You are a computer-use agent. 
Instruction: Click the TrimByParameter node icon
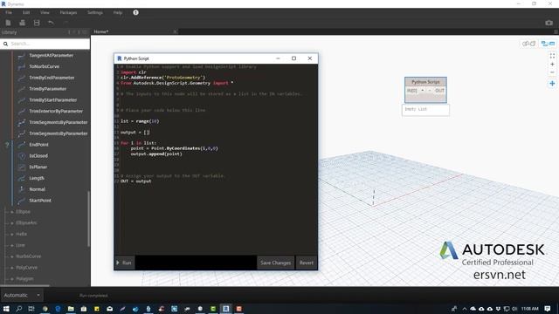(x=21, y=89)
